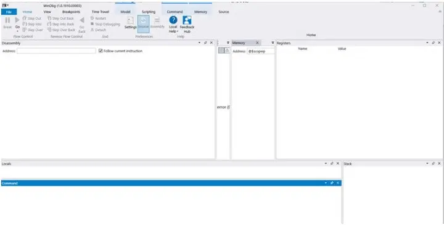Screen dimensions: 444x225
Task: Click the Disassembly Address input field
Action: tap(56, 51)
